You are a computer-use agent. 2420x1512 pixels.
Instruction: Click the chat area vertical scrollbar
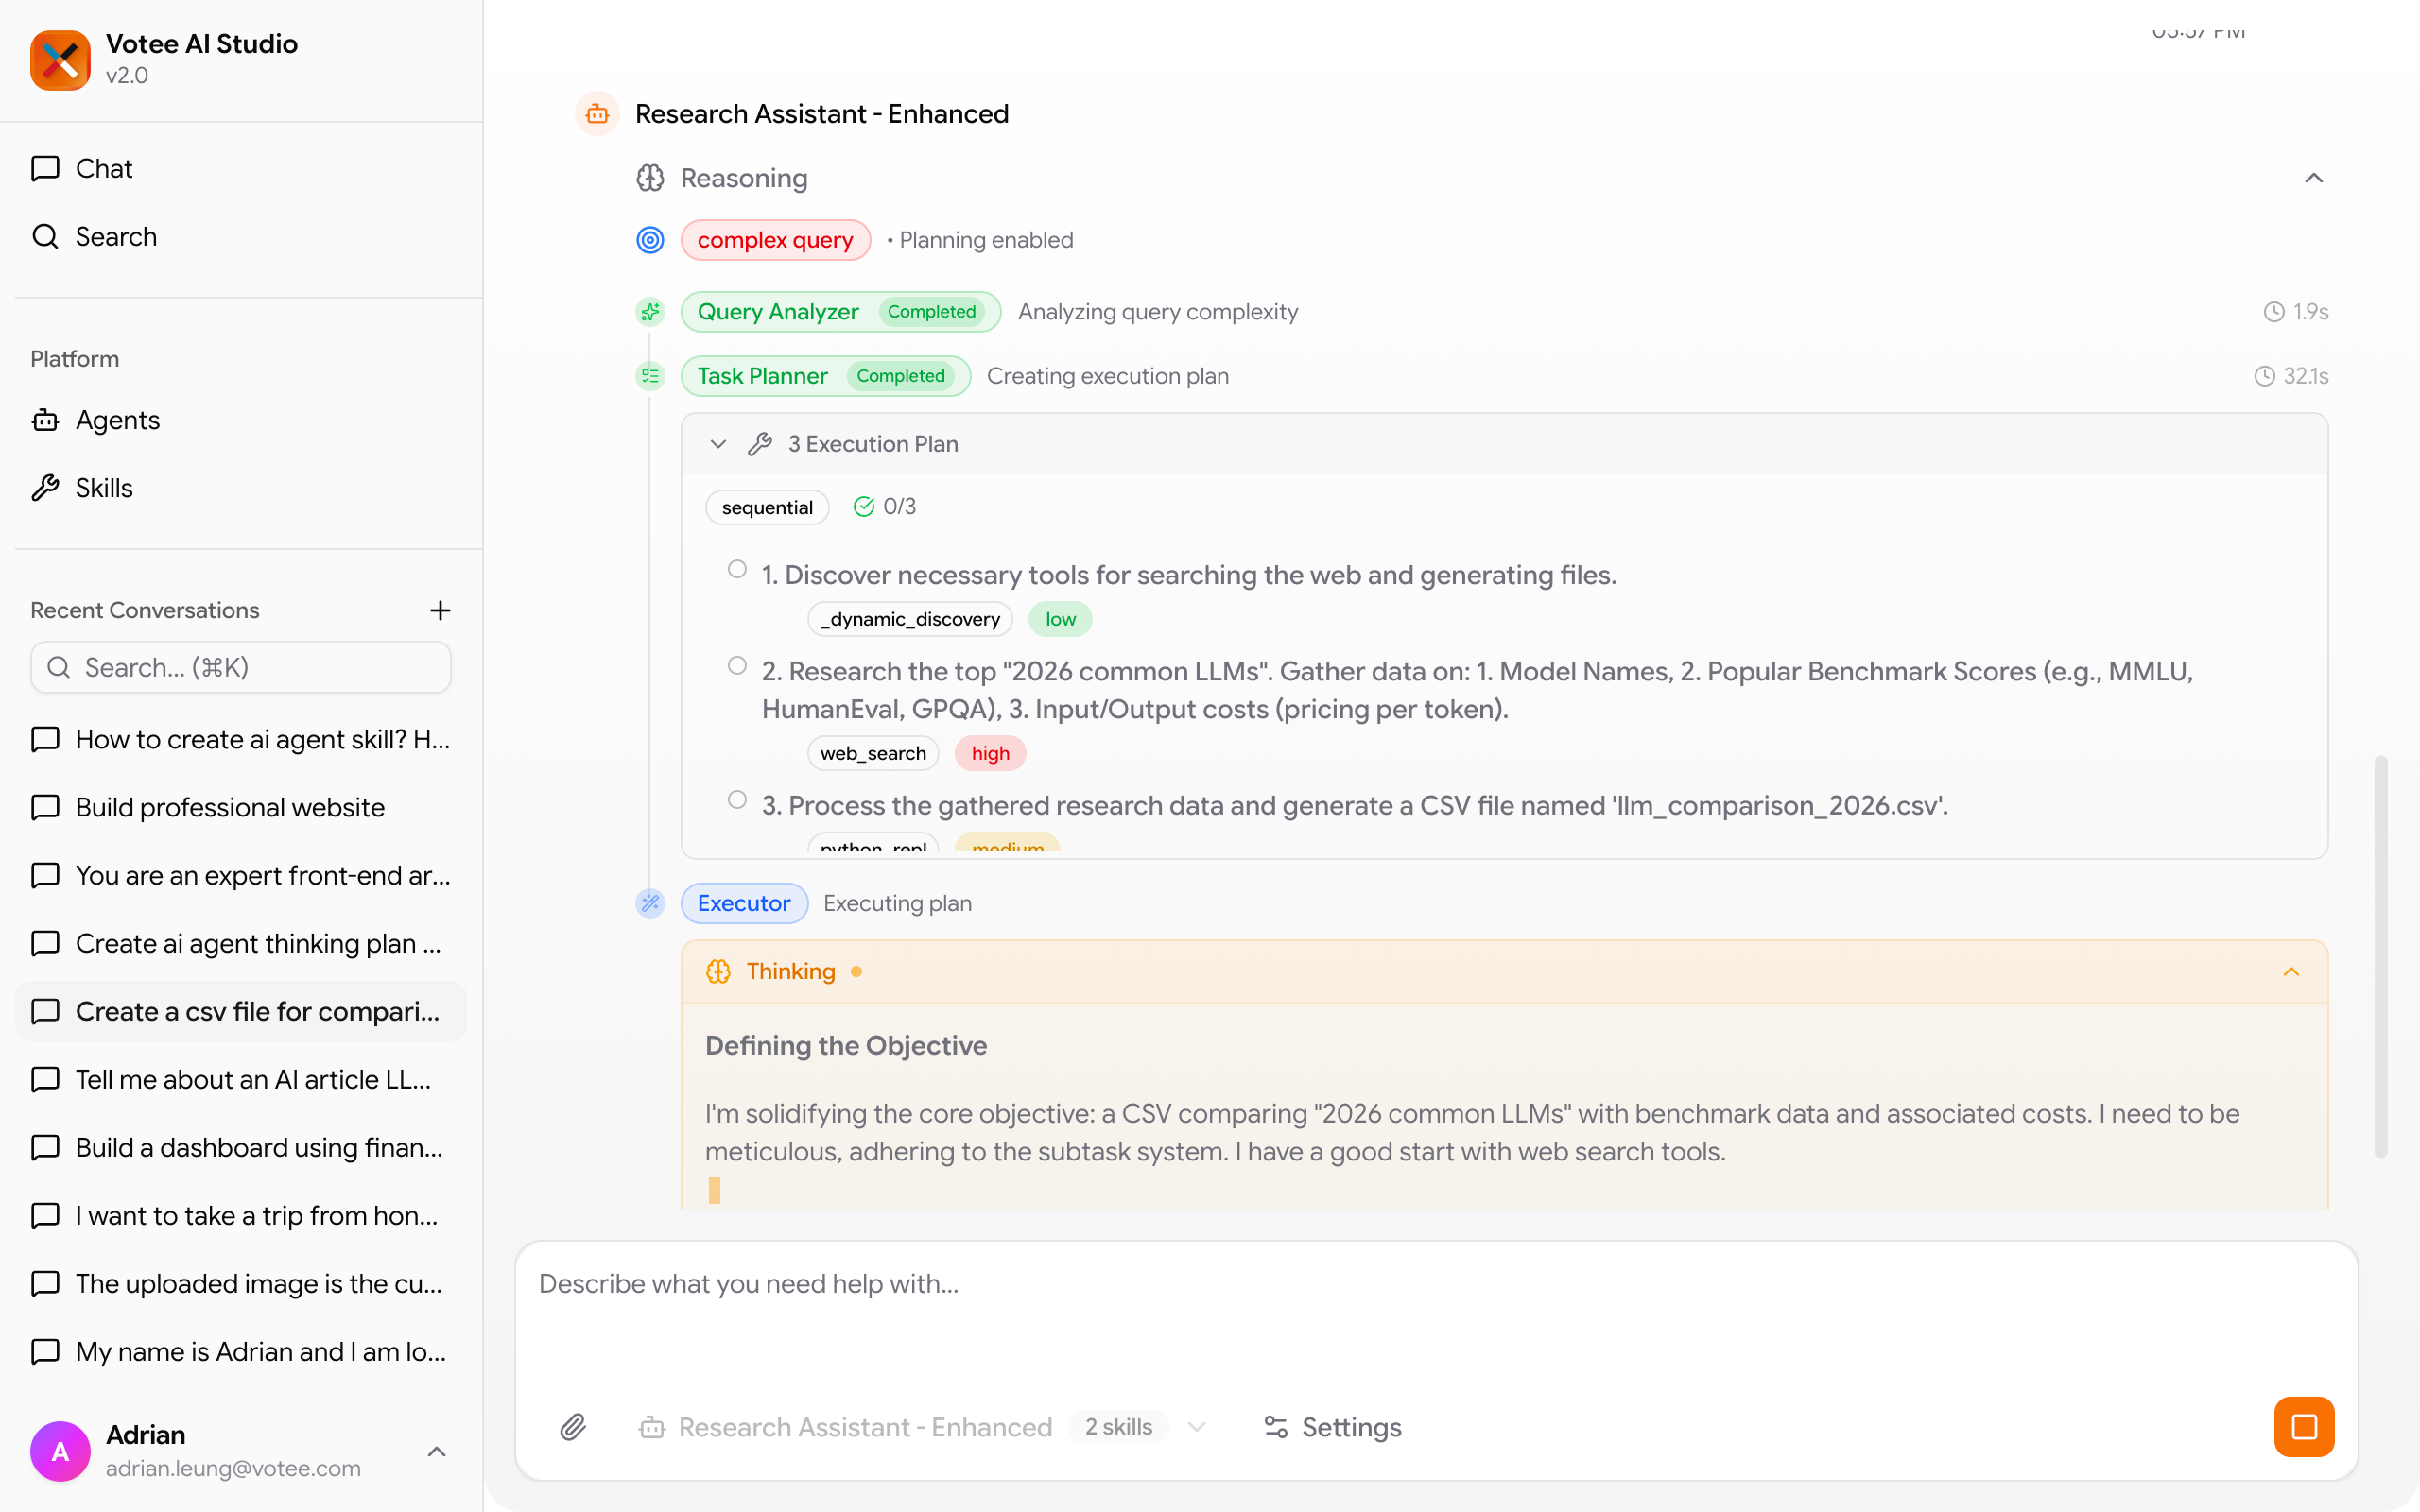coord(2381,956)
